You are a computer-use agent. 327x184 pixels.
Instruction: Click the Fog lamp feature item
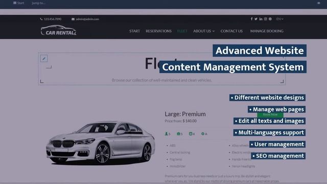pyautogui.click(x=176, y=159)
